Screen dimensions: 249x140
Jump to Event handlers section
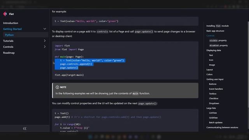pos(216,89)
